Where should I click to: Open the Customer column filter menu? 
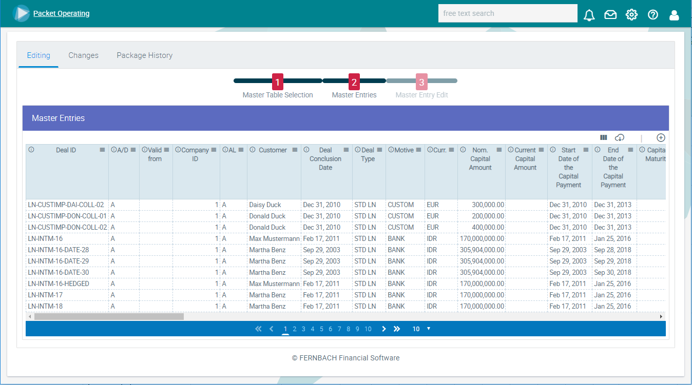point(295,150)
